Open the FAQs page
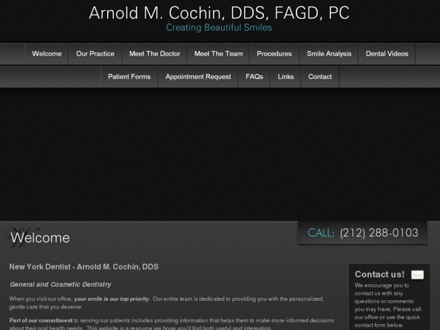 254,77
